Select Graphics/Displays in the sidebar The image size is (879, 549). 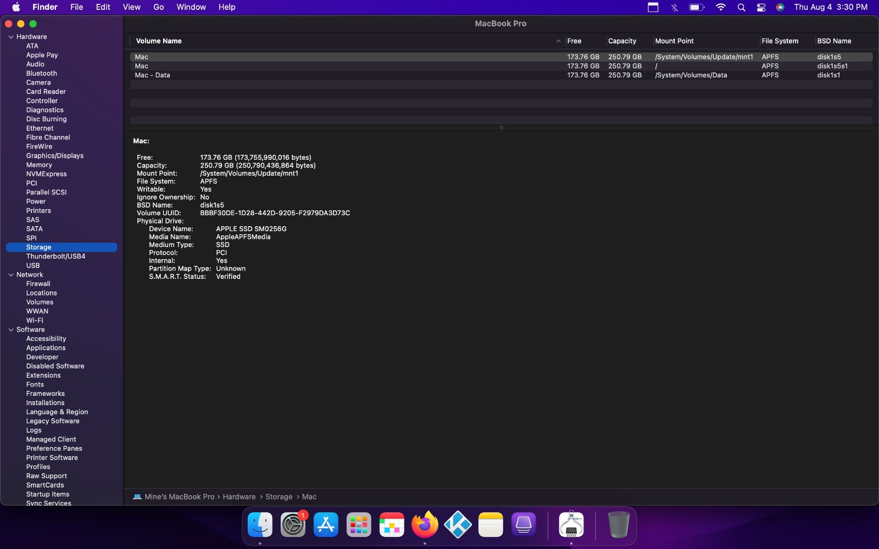[55, 156]
